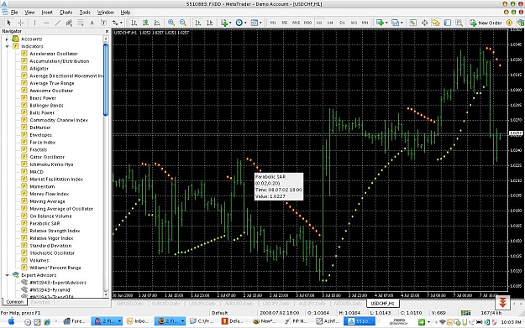Open the Charts menu
This screenshot has height=328, width=525.
[66, 13]
